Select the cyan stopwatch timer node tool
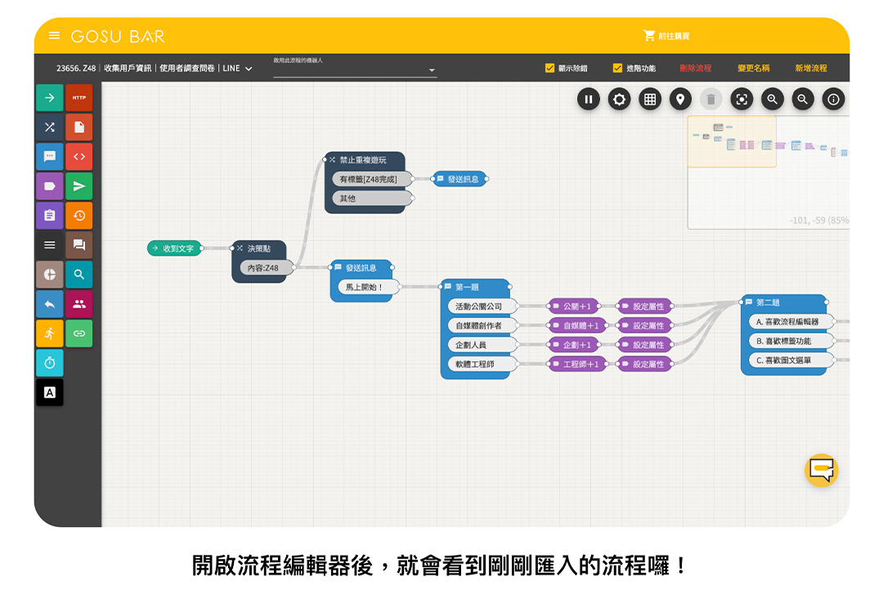The height and width of the screenshot is (599, 883). pyautogui.click(x=50, y=363)
